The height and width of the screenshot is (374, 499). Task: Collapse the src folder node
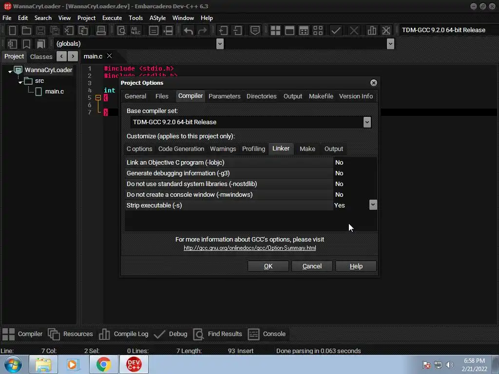(20, 82)
